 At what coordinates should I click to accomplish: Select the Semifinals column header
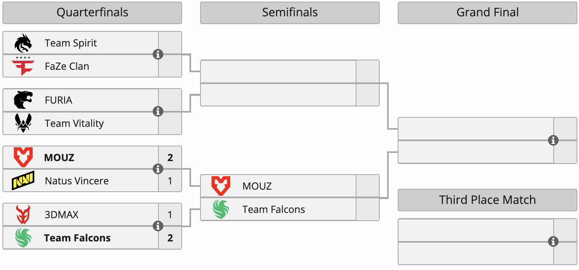pos(290,13)
